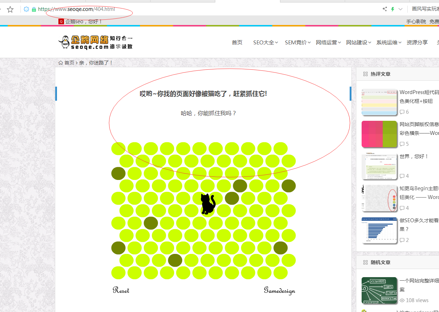Click the penguin seoqe.com site logo
This screenshot has height=312, width=439.
coord(95,42)
